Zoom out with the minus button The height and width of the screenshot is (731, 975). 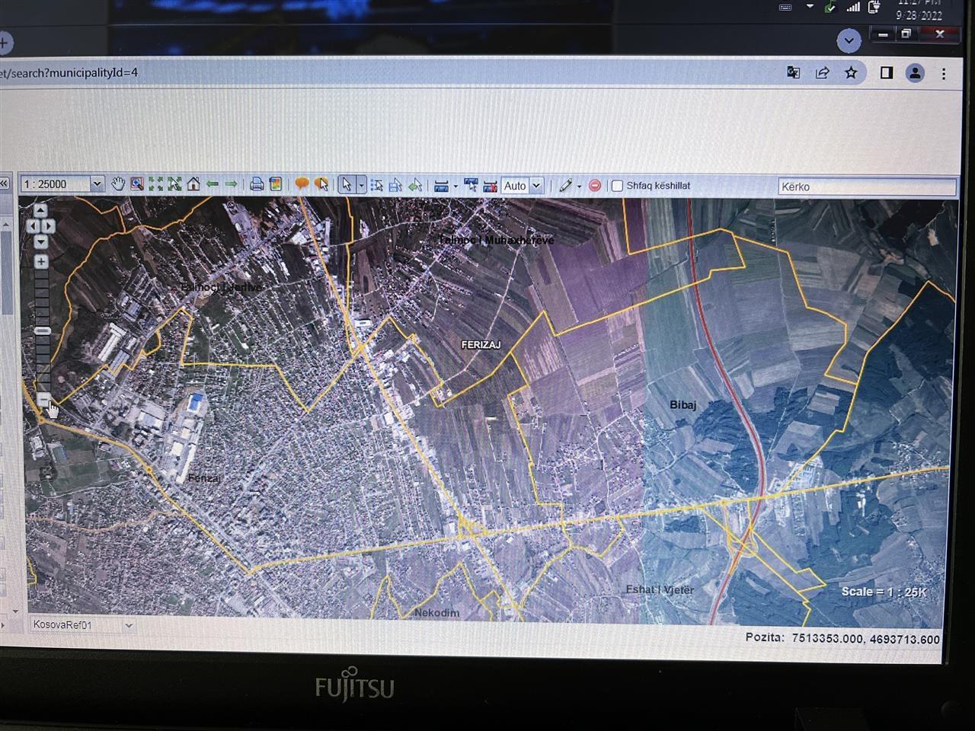(43, 399)
